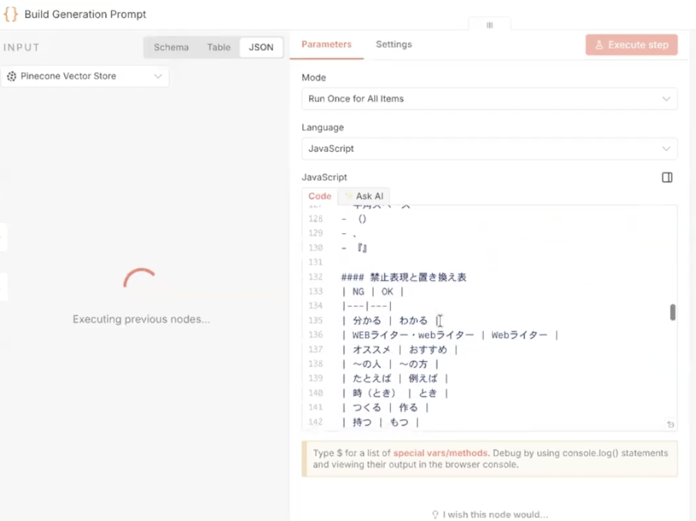Click the editor corner expand icon
The width and height of the screenshot is (696, 521).
(671, 424)
